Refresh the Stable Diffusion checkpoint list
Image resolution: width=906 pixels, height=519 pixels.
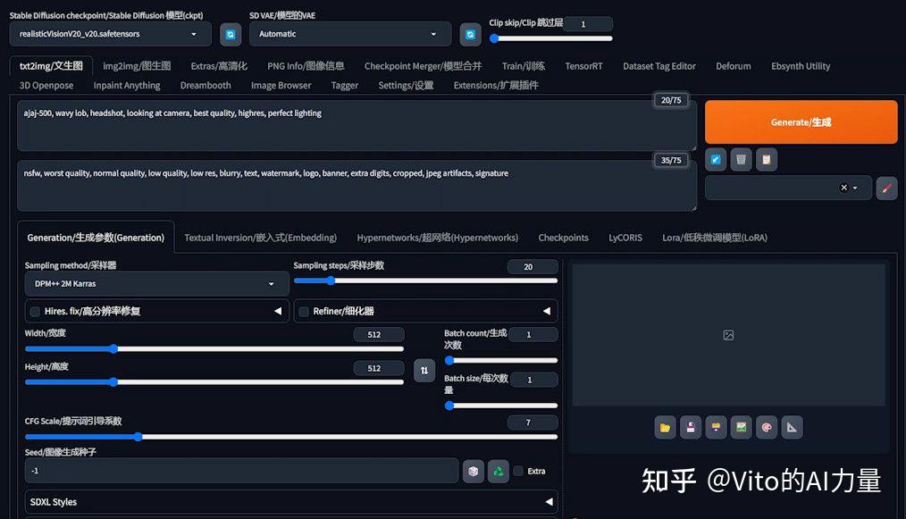[x=231, y=33]
